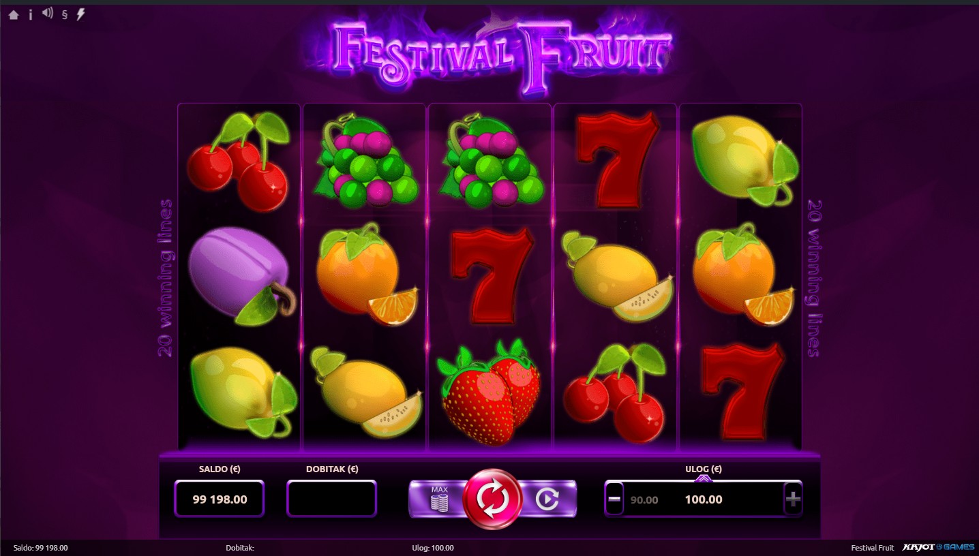This screenshot has width=979, height=556.
Task: Open the game info icon
Action: coord(30,14)
